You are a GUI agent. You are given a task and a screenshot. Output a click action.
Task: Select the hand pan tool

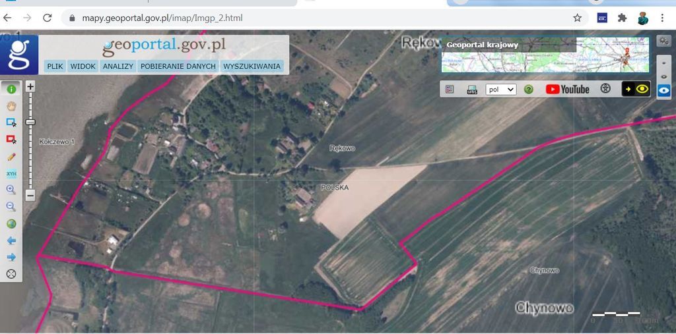click(x=11, y=105)
